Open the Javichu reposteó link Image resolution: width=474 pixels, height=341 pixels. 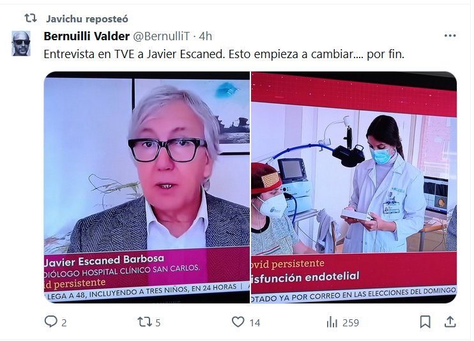pyautogui.click(x=87, y=19)
